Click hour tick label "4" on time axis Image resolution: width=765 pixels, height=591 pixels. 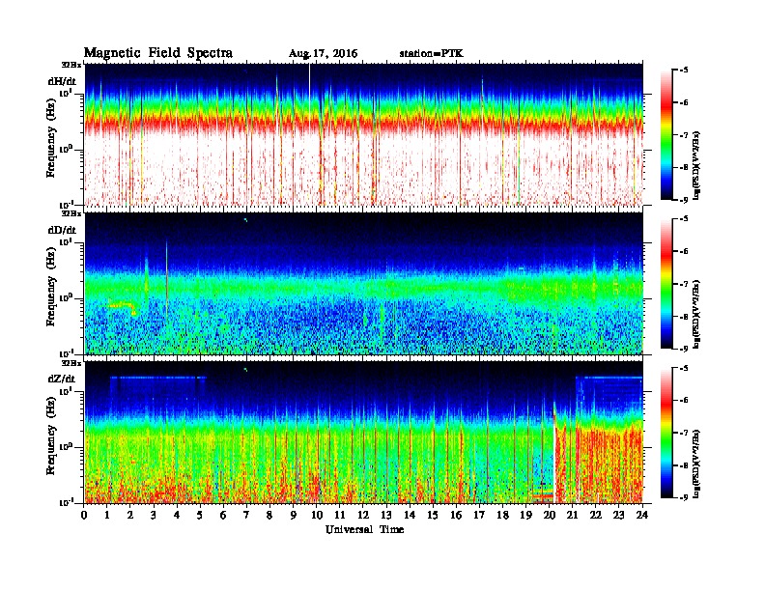pos(177,515)
